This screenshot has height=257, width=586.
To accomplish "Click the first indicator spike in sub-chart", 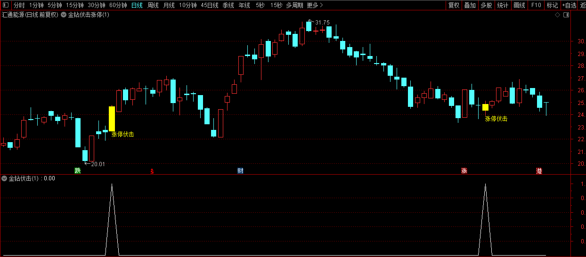I will coord(112,220).
